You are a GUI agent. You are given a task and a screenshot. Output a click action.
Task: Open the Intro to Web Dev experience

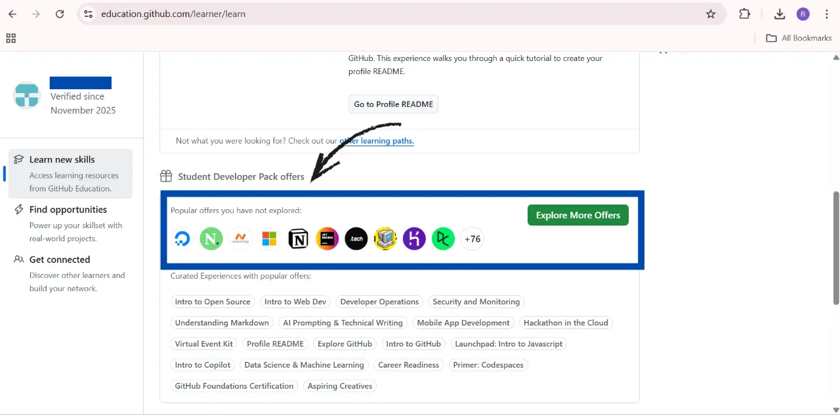pos(295,302)
